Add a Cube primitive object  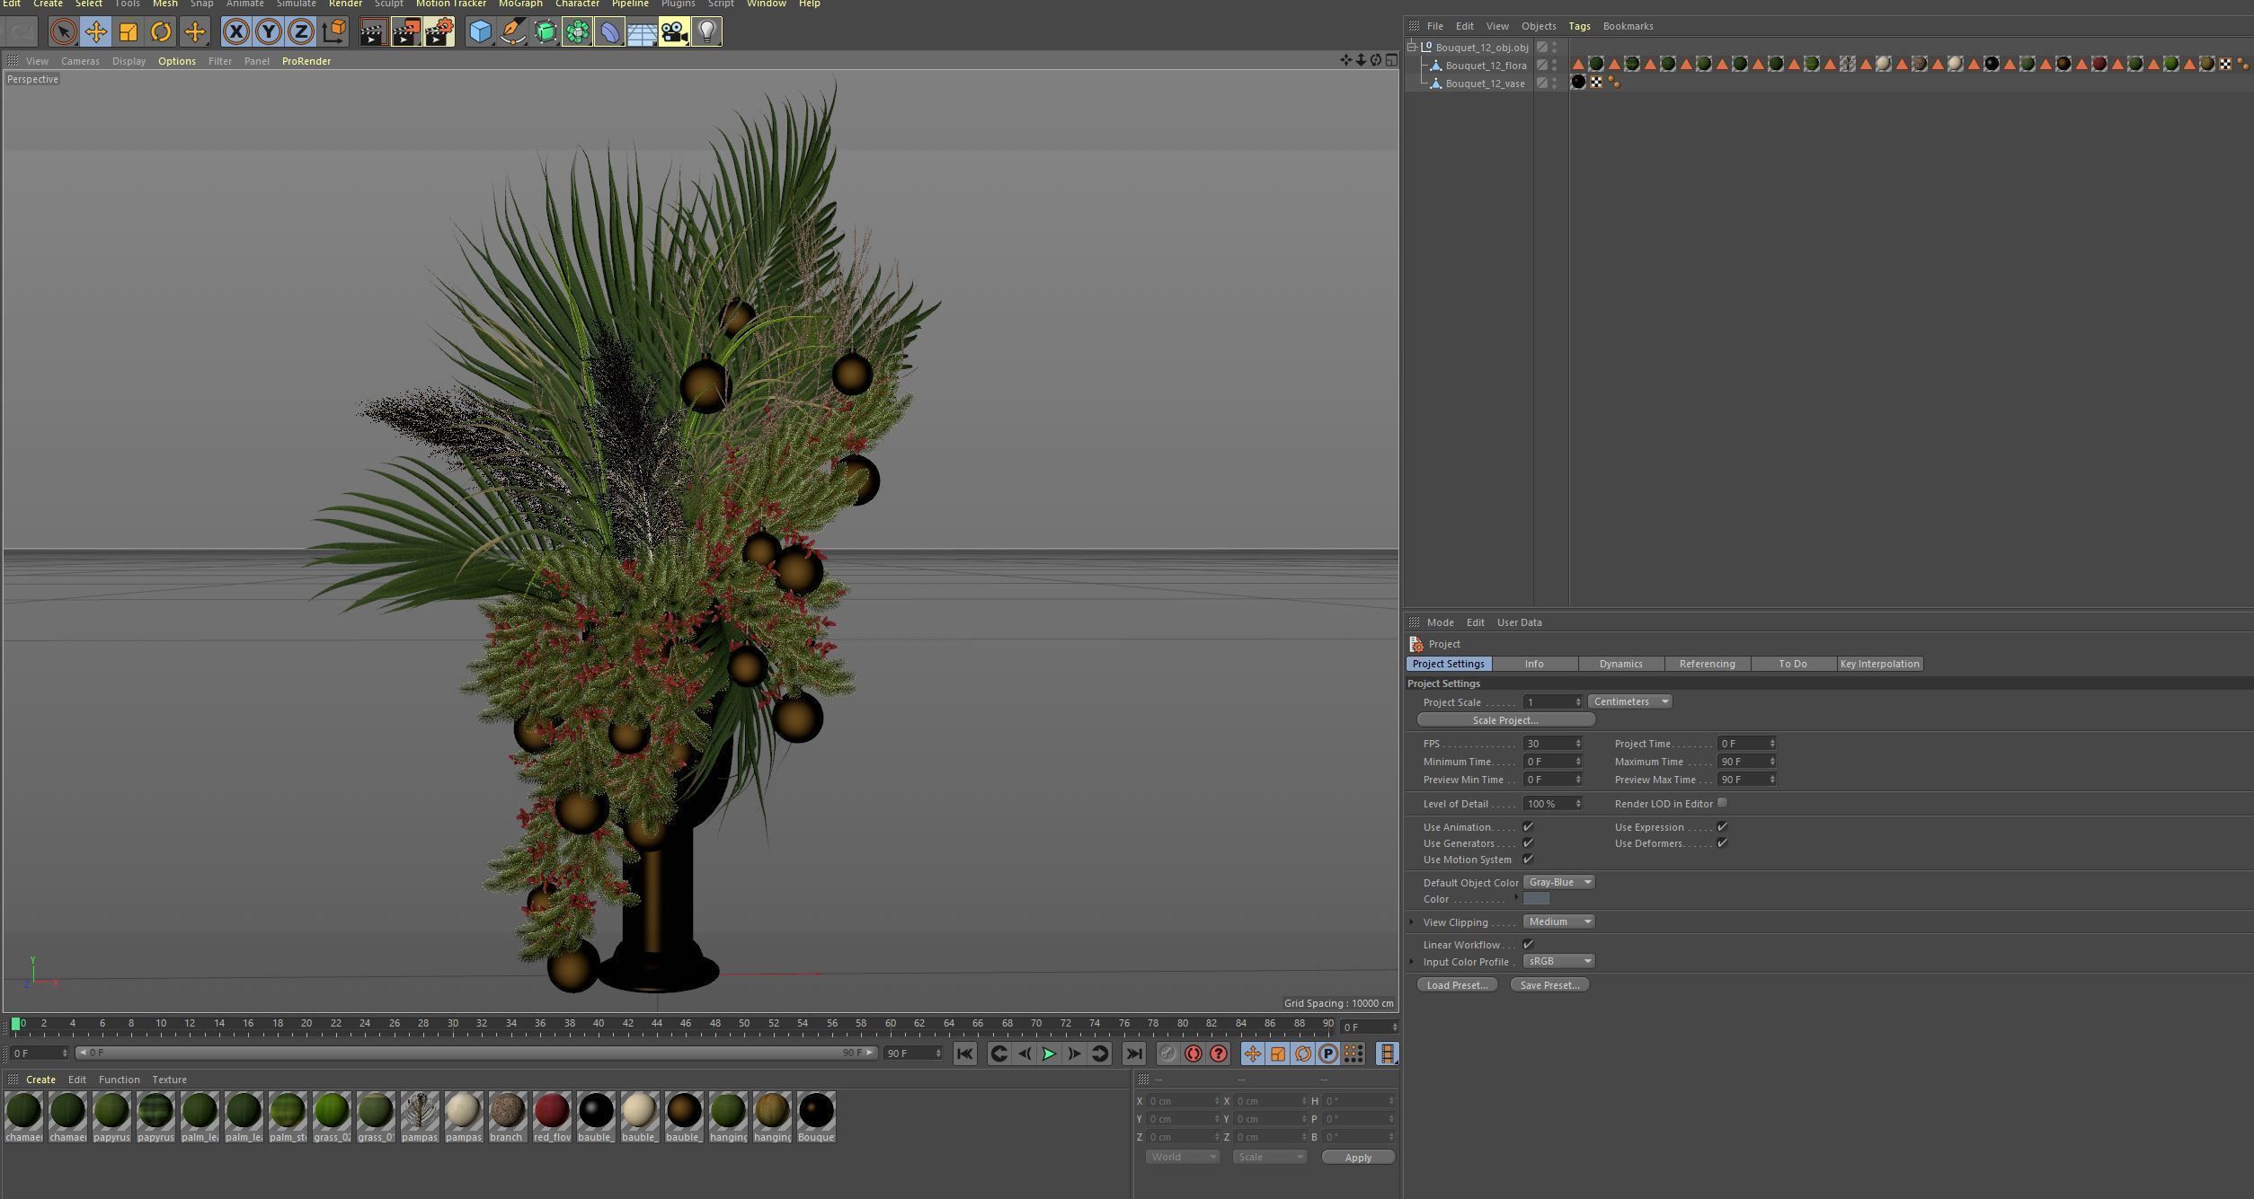tap(480, 32)
